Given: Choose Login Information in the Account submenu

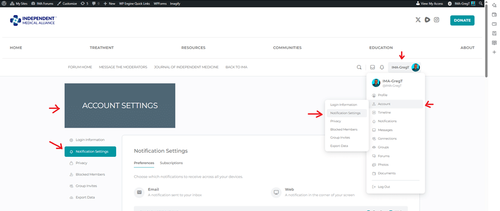Looking at the screenshot, I should tap(343, 105).
